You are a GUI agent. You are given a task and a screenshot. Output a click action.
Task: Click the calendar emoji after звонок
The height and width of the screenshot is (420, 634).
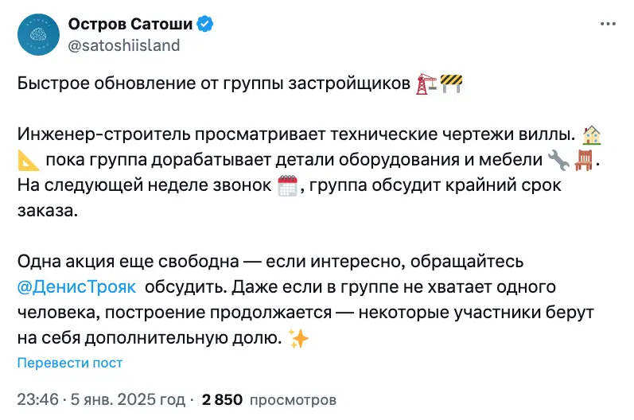click(287, 186)
